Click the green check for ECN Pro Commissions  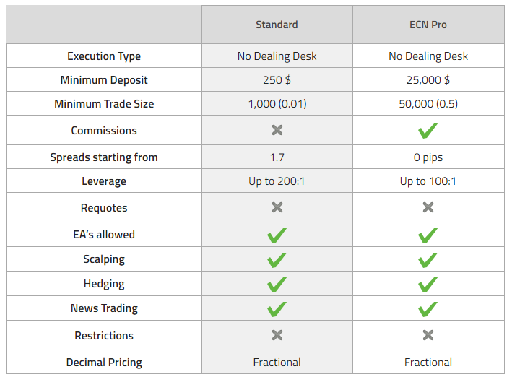click(428, 131)
